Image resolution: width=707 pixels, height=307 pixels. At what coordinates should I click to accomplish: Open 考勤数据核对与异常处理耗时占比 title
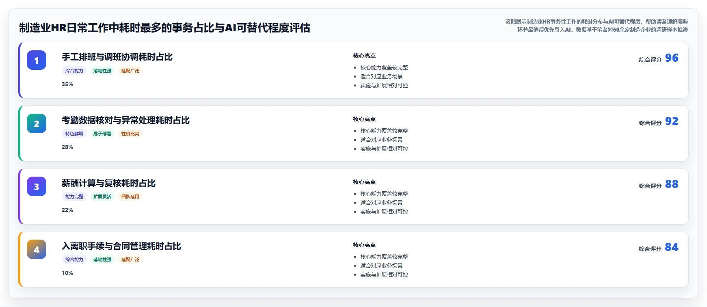click(x=125, y=120)
